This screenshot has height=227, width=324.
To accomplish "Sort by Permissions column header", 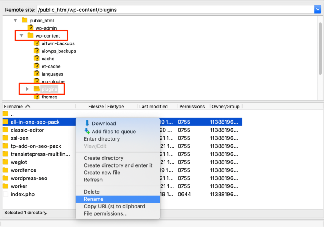I will (192, 106).
